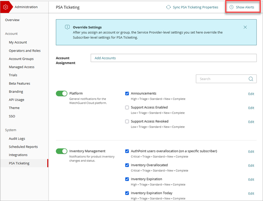Click the Show Alerts clock icon
Screen dimensions: 263x201
pyautogui.click(x=231, y=7)
